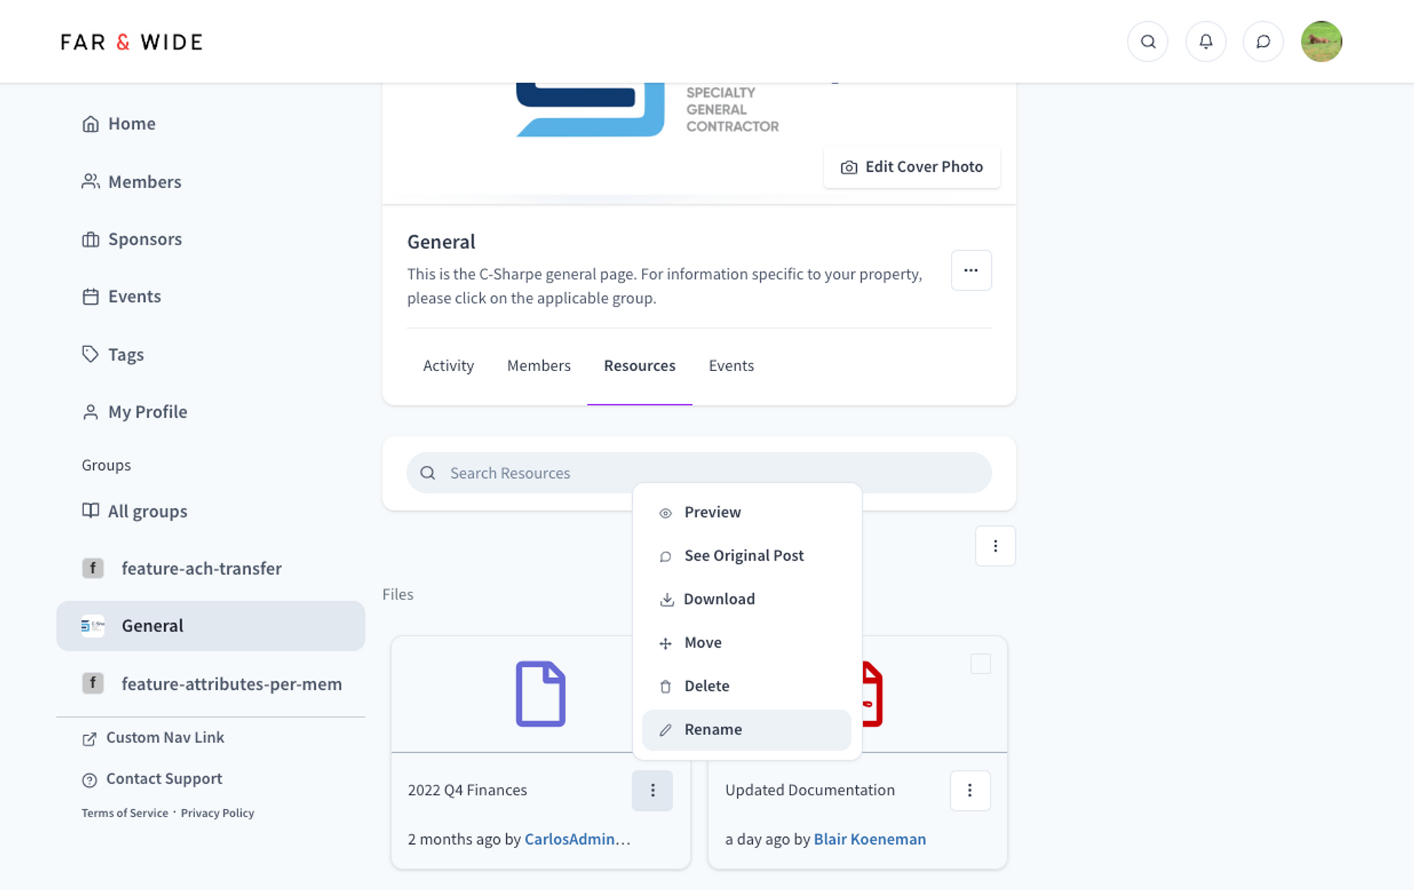This screenshot has height=890, width=1414.
Task: Open search from the top-right magnifier icon
Action: tap(1147, 42)
